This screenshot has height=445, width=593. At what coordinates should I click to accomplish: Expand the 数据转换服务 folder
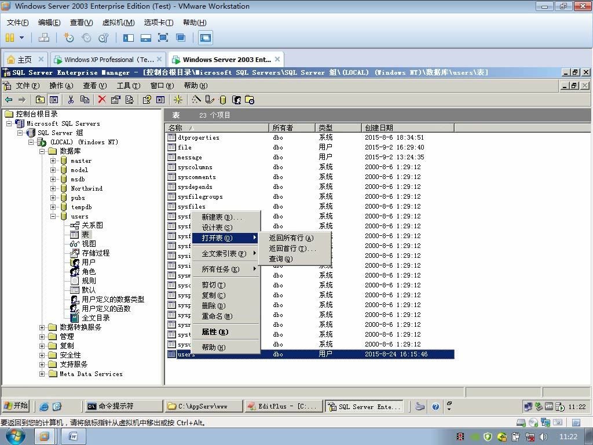(x=42, y=327)
